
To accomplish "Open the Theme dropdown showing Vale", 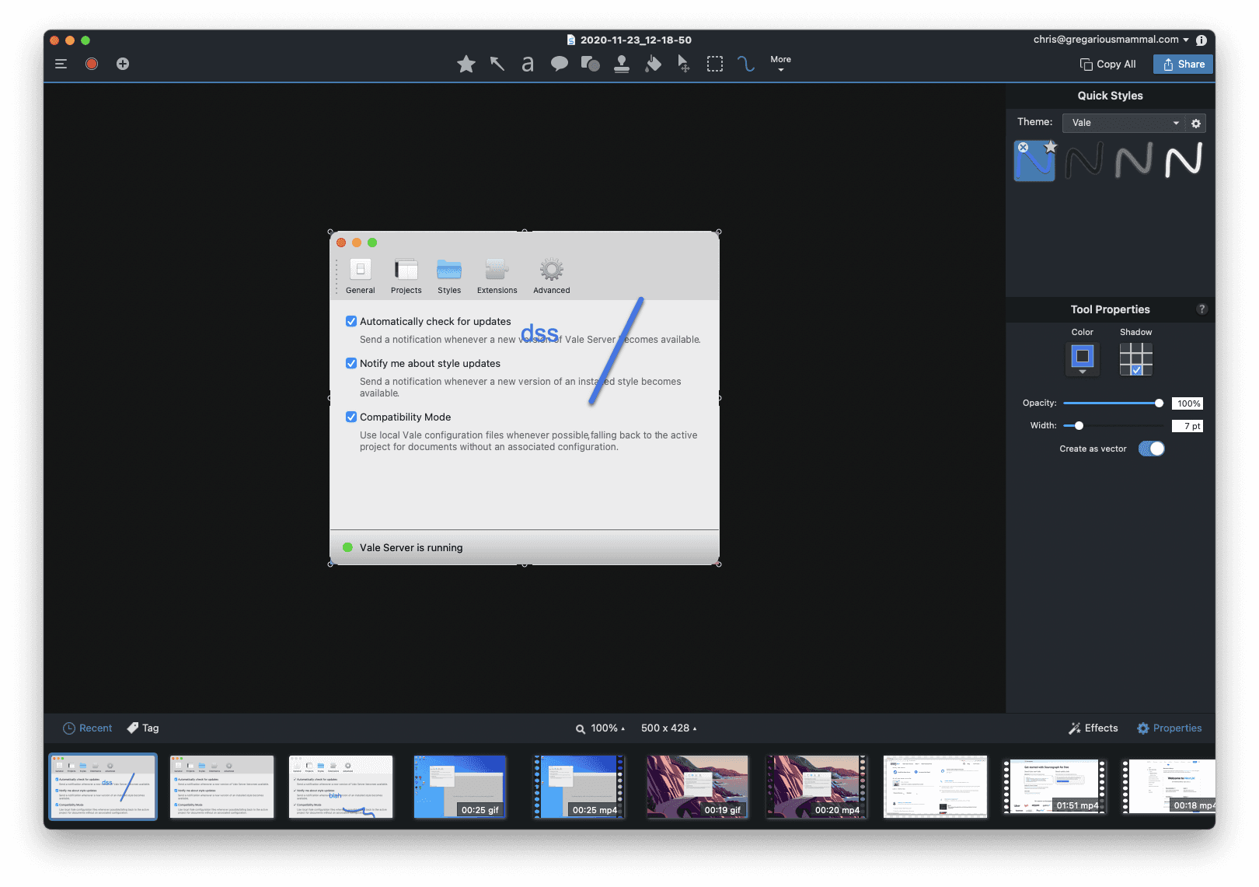I will [1124, 123].
